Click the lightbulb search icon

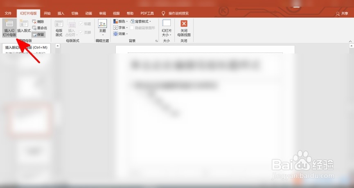tap(163, 13)
